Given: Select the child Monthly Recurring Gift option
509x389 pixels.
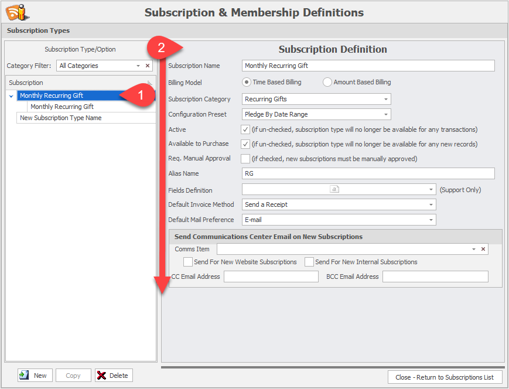Looking at the screenshot, I should (x=91, y=107).
